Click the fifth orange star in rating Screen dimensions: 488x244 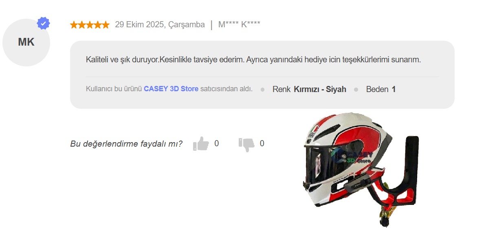pos(106,25)
